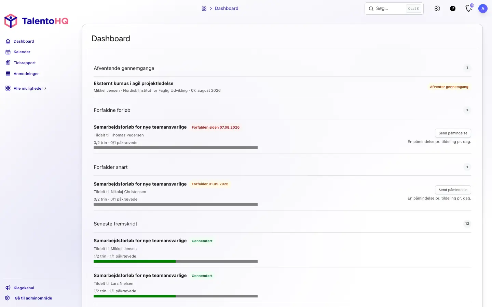The width and height of the screenshot is (492, 307).
Task: Send påmindelse for Thomas Pedersen
Action: pos(453,133)
